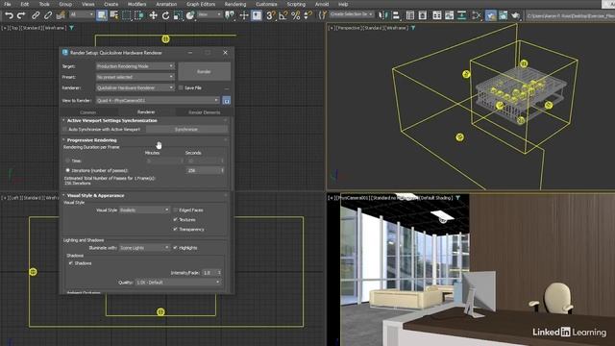Open the Schematic View icon

(461, 15)
